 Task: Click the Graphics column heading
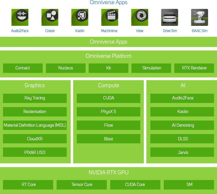(35, 85)
